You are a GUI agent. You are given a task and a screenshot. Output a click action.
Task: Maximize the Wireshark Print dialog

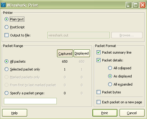tap(136, 5)
